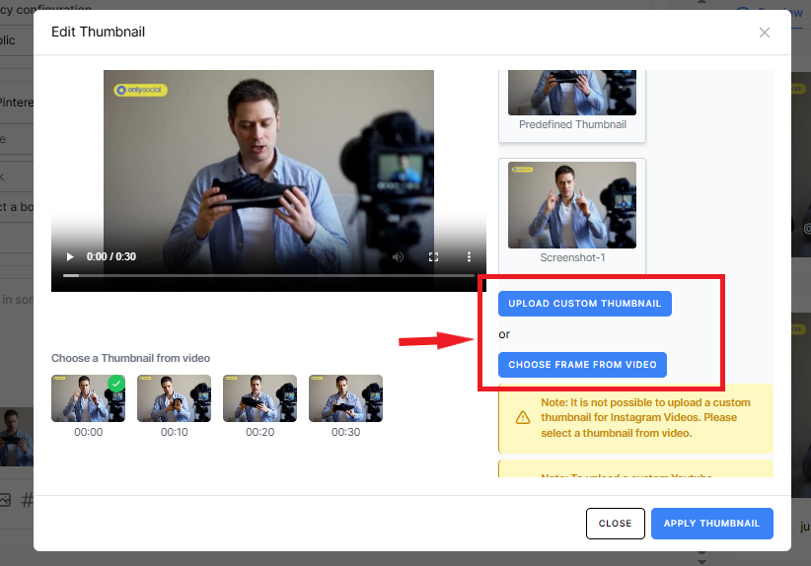Apply the selected thumbnail
Image resolution: width=811 pixels, height=566 pixels.
point(711,524)
